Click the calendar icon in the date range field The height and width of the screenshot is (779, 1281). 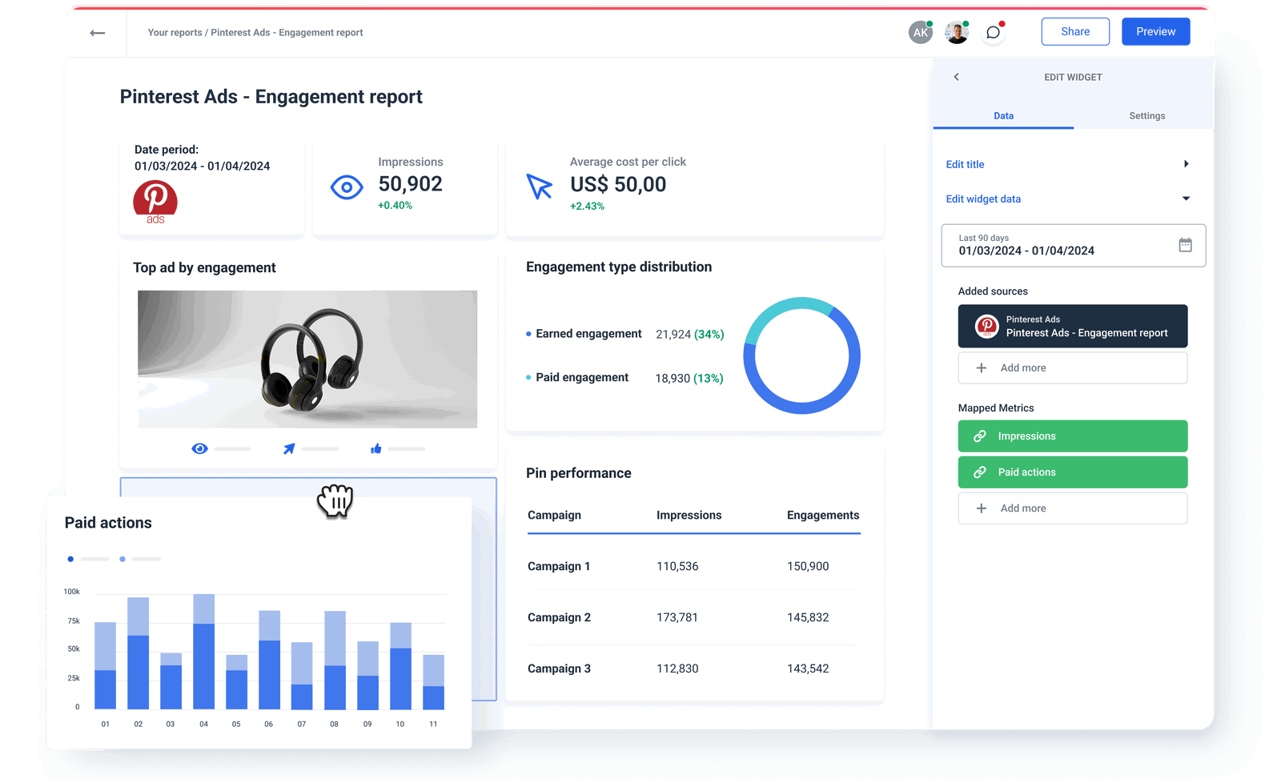(x=1185, y=245)
